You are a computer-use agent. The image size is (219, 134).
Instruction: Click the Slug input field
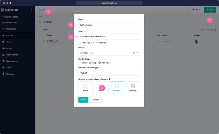coord(109,37)
